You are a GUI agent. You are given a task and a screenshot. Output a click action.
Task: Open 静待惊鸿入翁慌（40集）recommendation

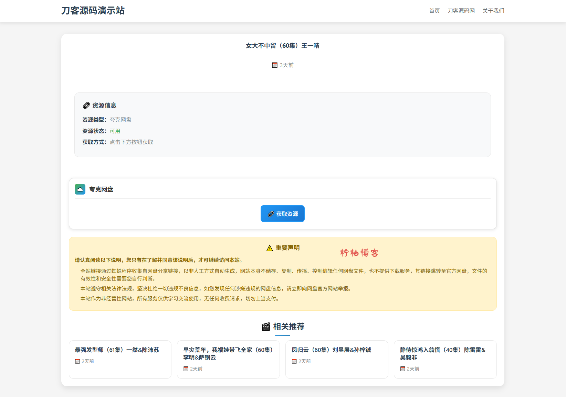443,353
